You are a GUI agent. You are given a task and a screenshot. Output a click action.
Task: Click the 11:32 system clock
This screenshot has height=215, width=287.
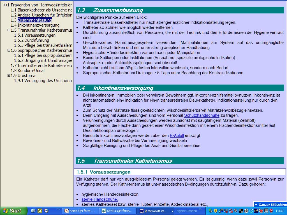click(x=279, y=211)
